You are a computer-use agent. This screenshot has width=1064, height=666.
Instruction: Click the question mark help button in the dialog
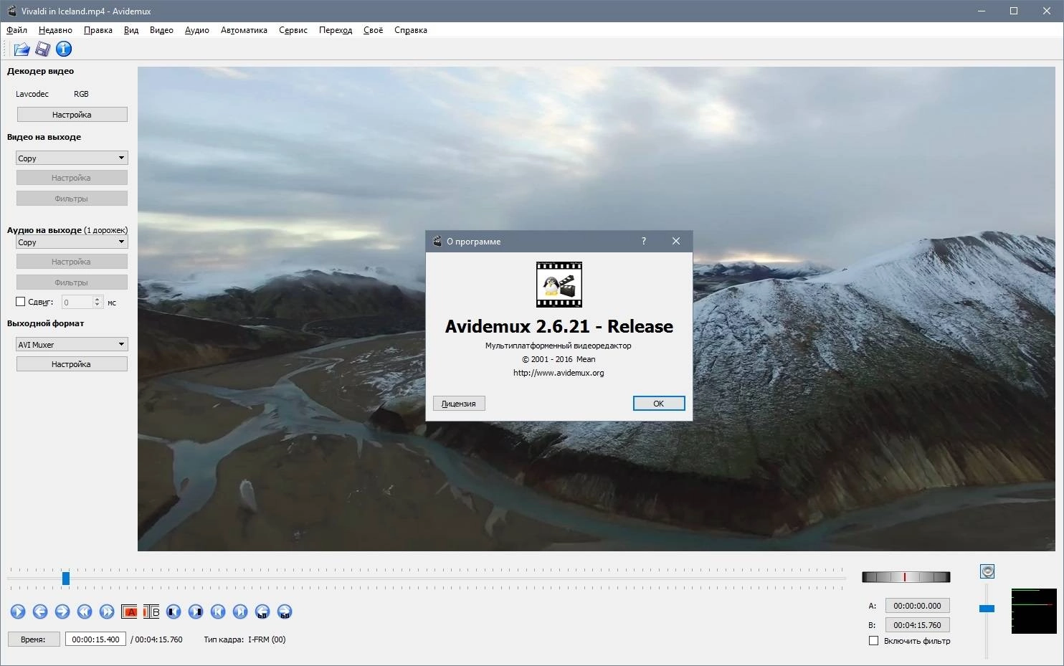click(644, 242)
